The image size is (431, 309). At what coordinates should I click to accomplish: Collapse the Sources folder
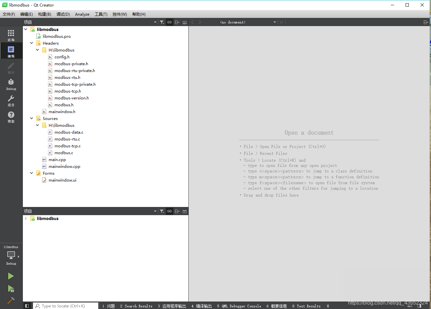pyautogui.click(x=32, y=118)
